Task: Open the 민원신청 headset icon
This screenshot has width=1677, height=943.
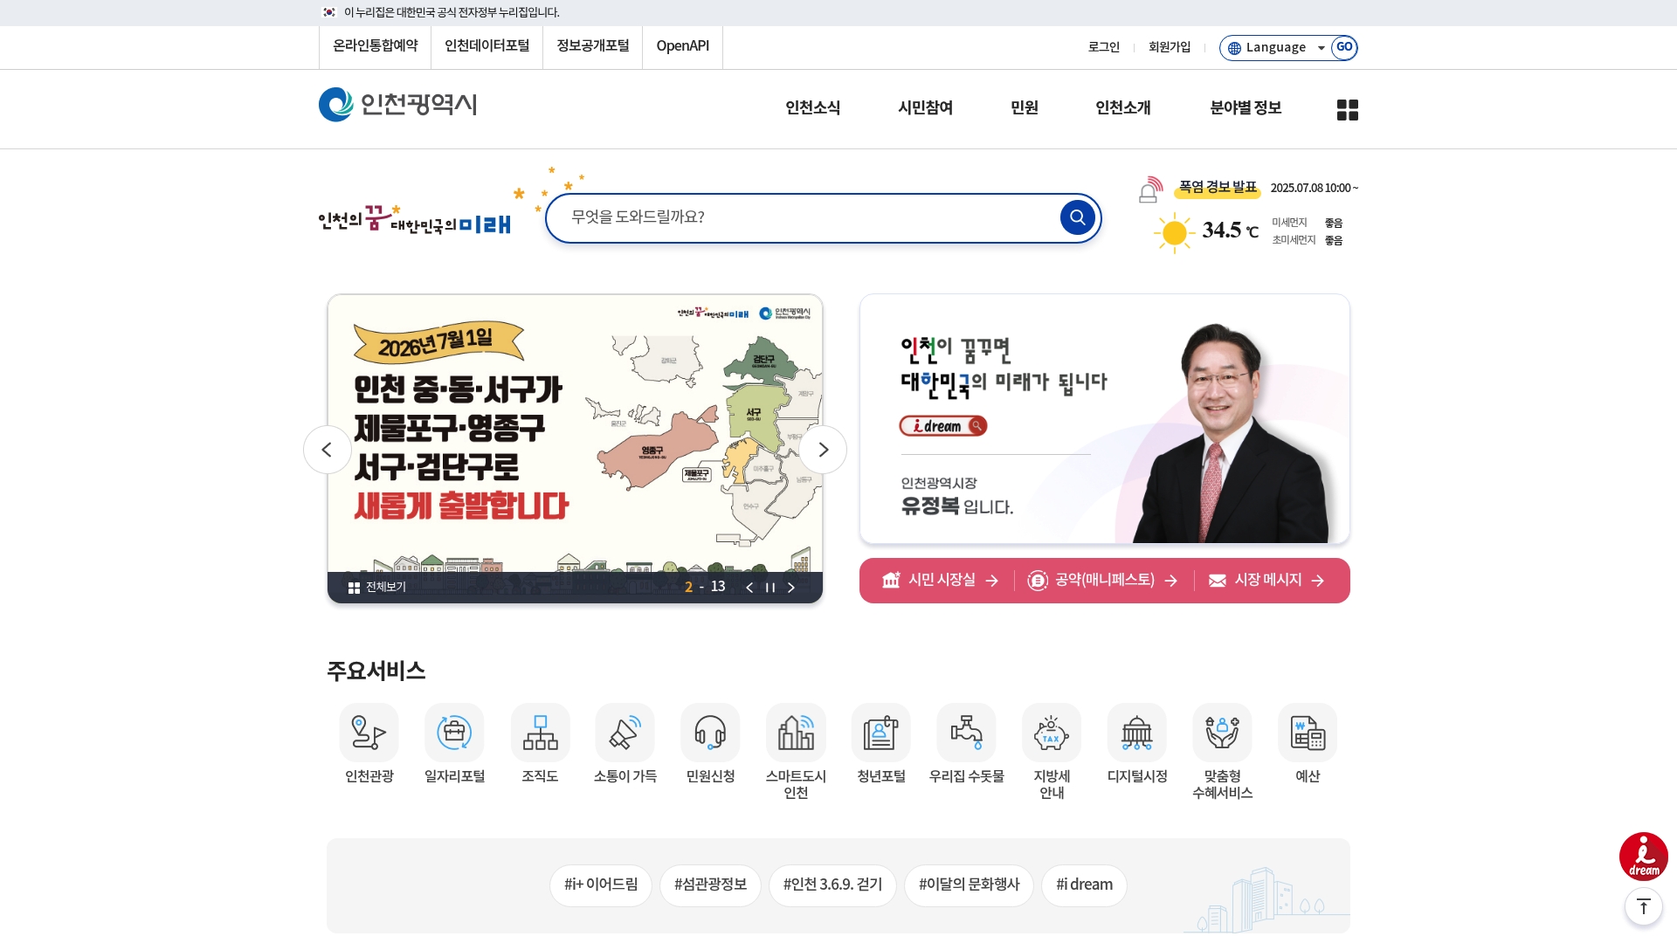Action: point(710,733)
